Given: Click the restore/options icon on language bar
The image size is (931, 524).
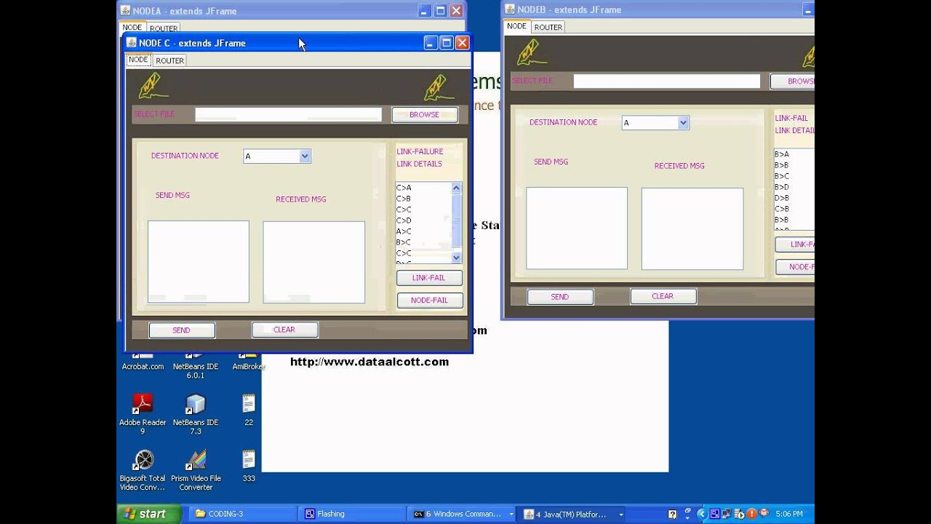Looking at the screenshot, I should [x=687, y=510].
